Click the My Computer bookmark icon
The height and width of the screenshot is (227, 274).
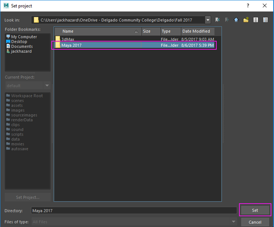coord(8,36)
